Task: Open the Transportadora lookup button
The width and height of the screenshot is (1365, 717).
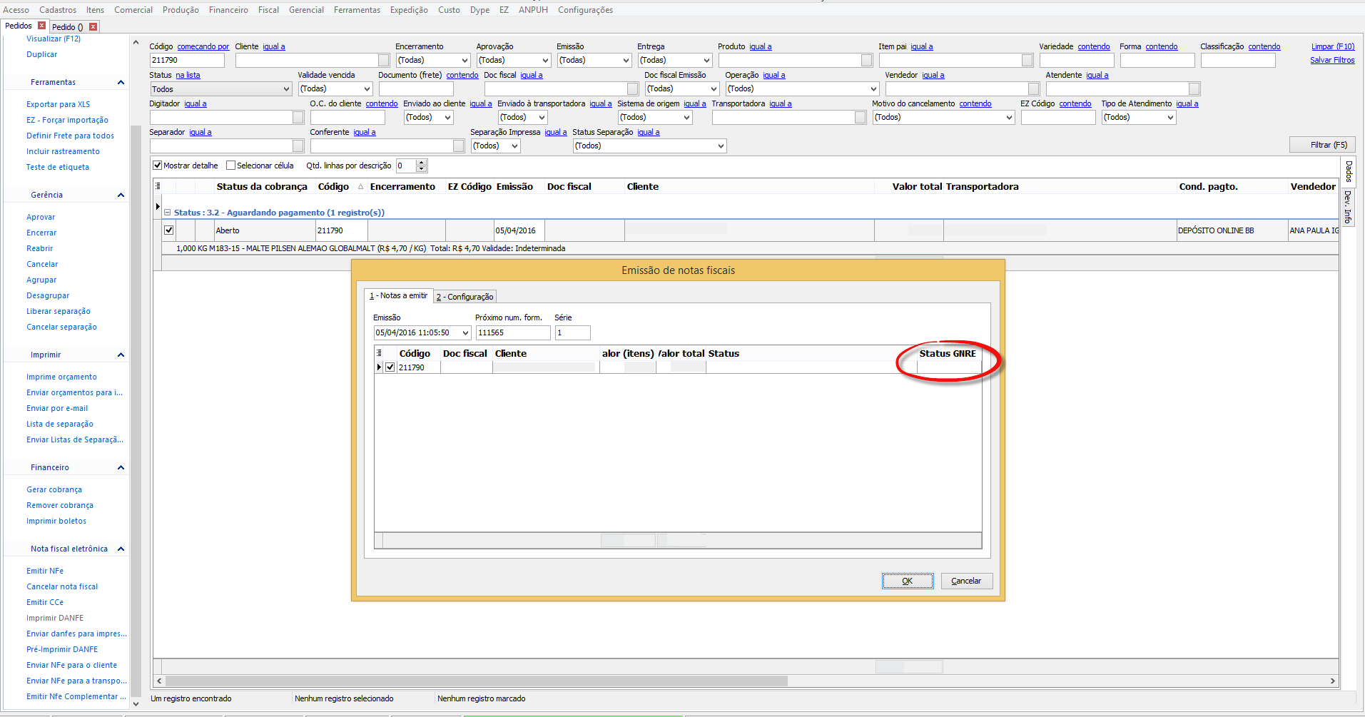Action: 861,118
